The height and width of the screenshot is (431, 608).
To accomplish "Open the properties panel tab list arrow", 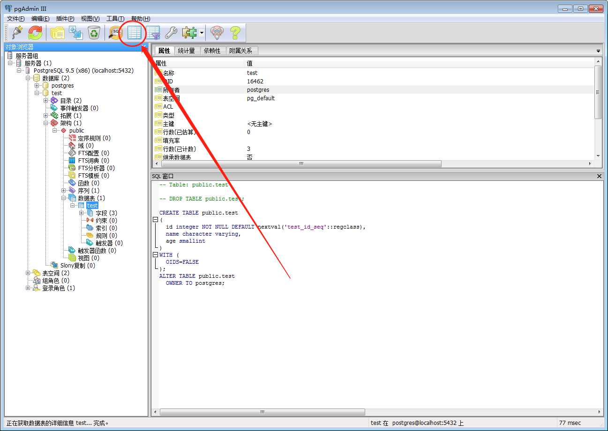I will [598, 51].
